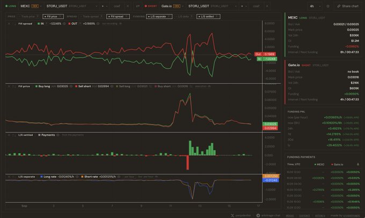This screenshot has height=218, width=365.
Task: Open the MEXC exchange dropdown
Action: [31, 6]
